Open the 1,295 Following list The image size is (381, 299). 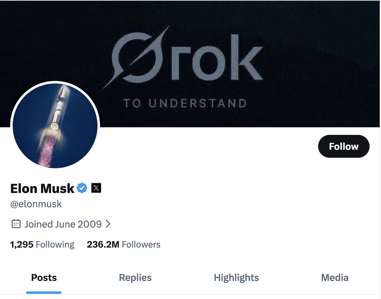[42, 245]
